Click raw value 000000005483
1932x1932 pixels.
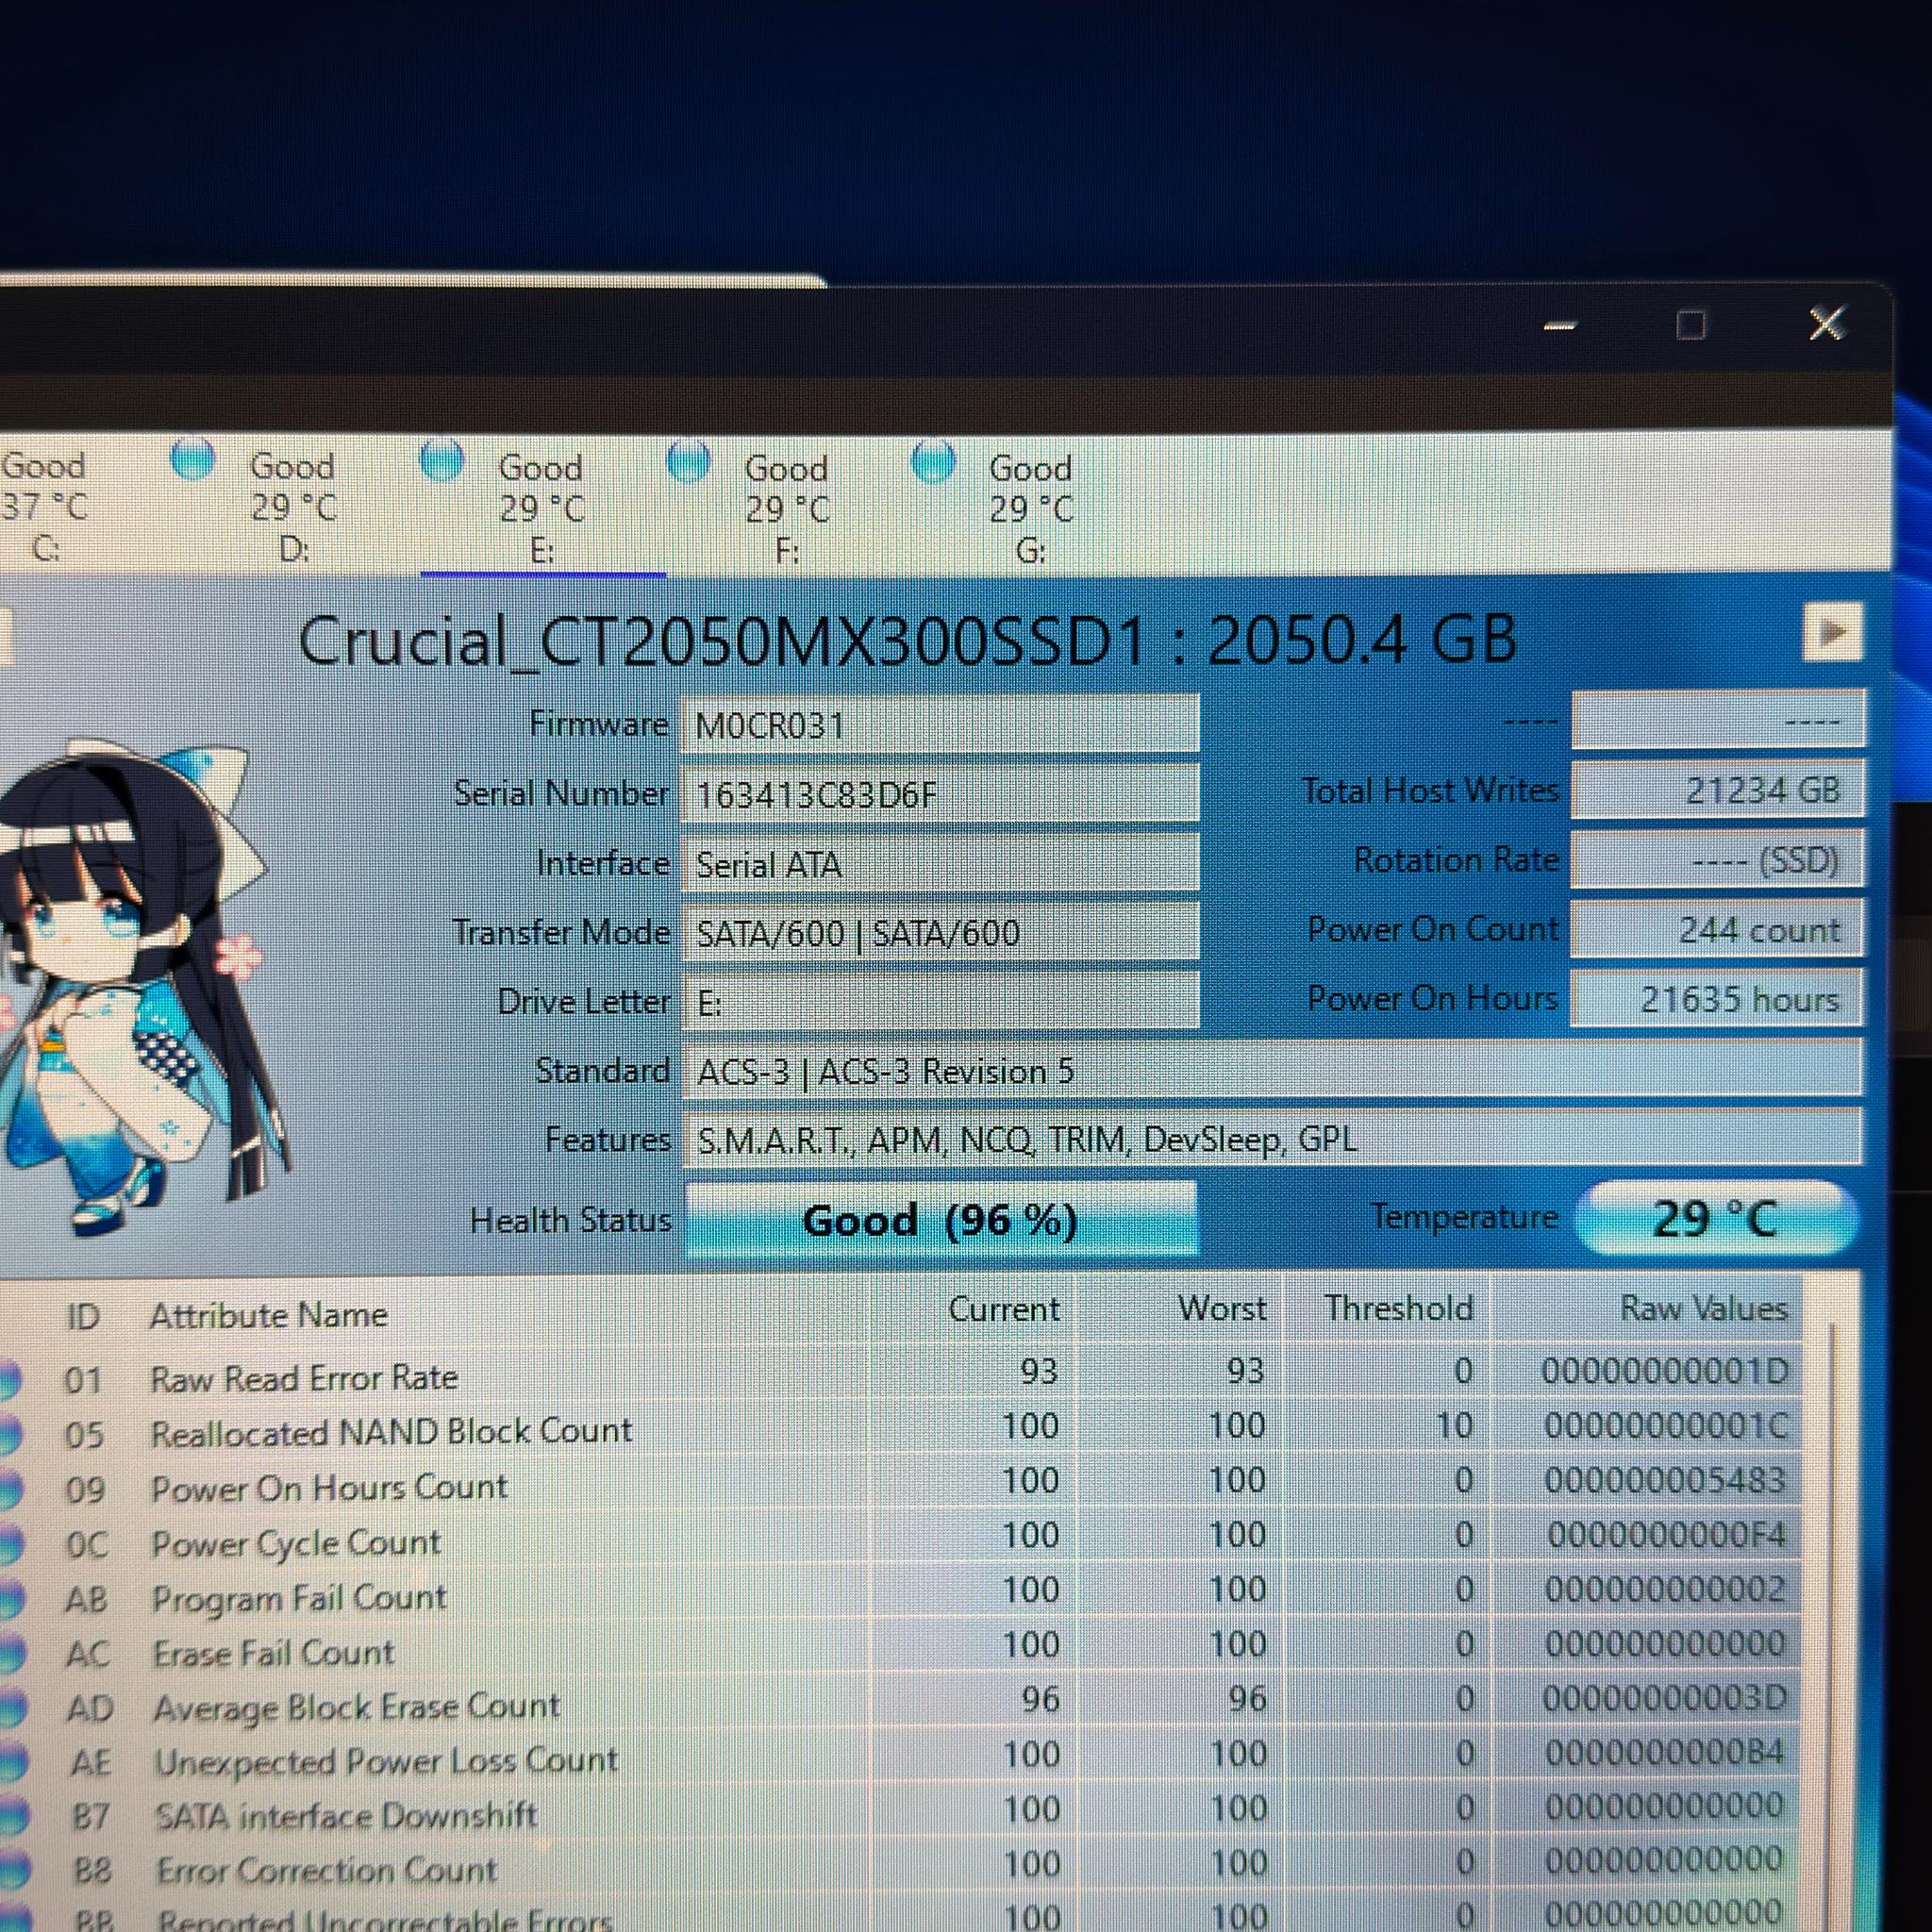coord(1664,1479)
